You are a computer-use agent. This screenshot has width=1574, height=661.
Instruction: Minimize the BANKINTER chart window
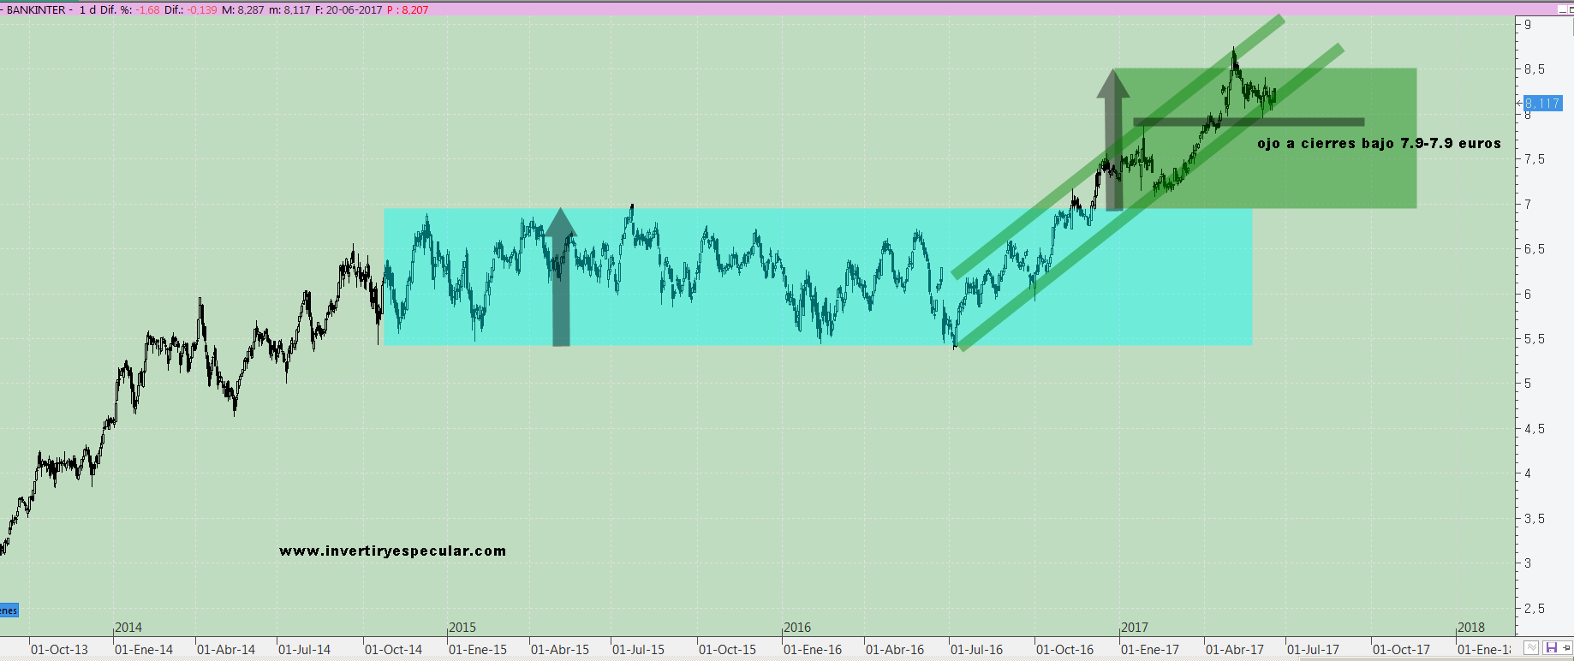click(1563, 9)
